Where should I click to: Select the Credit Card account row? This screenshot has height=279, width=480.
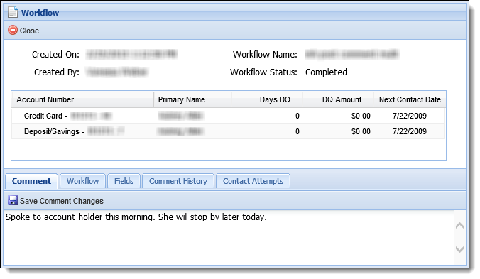(228, 116)
